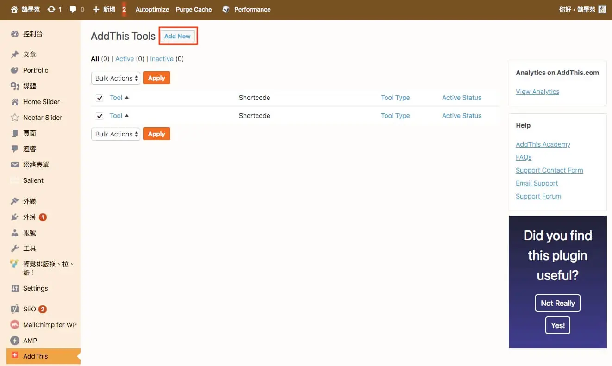Click the comments bubble icon in the admin bar

[x=73, y=9]
